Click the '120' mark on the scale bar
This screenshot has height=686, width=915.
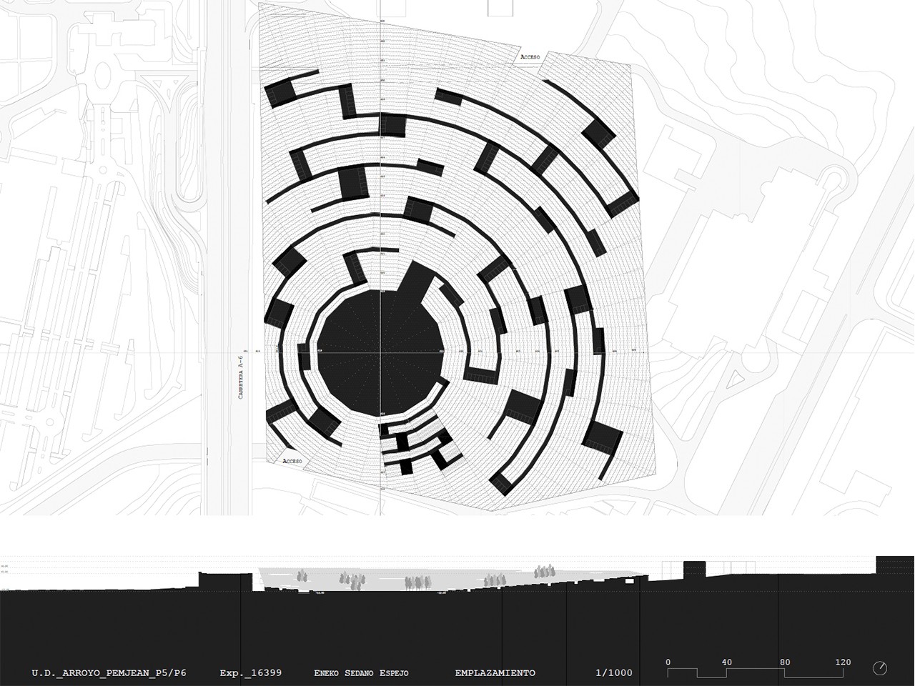click(843, 662)
